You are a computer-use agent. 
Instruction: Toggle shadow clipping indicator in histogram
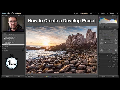click(100, 17)
